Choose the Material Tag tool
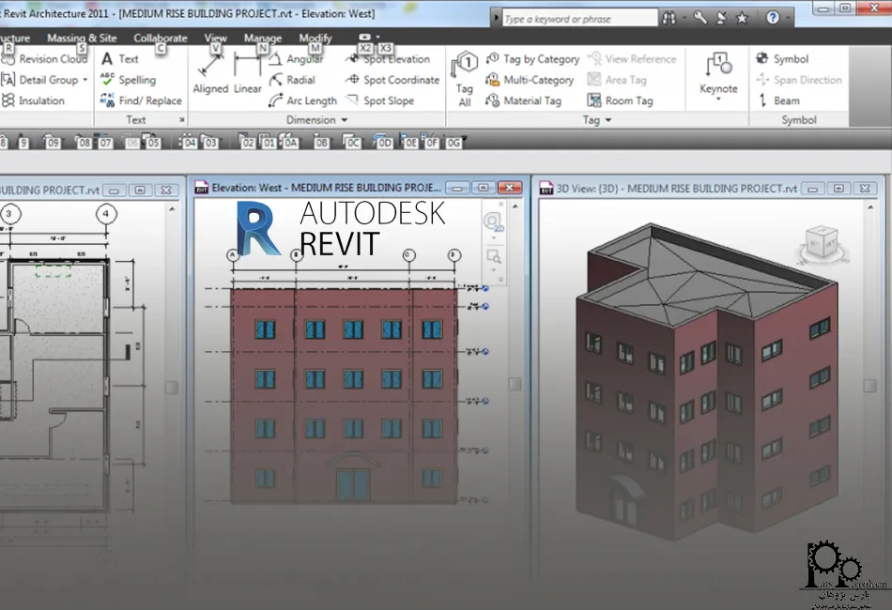Screen dimensions: 892x610 click(x=523, y=100)
